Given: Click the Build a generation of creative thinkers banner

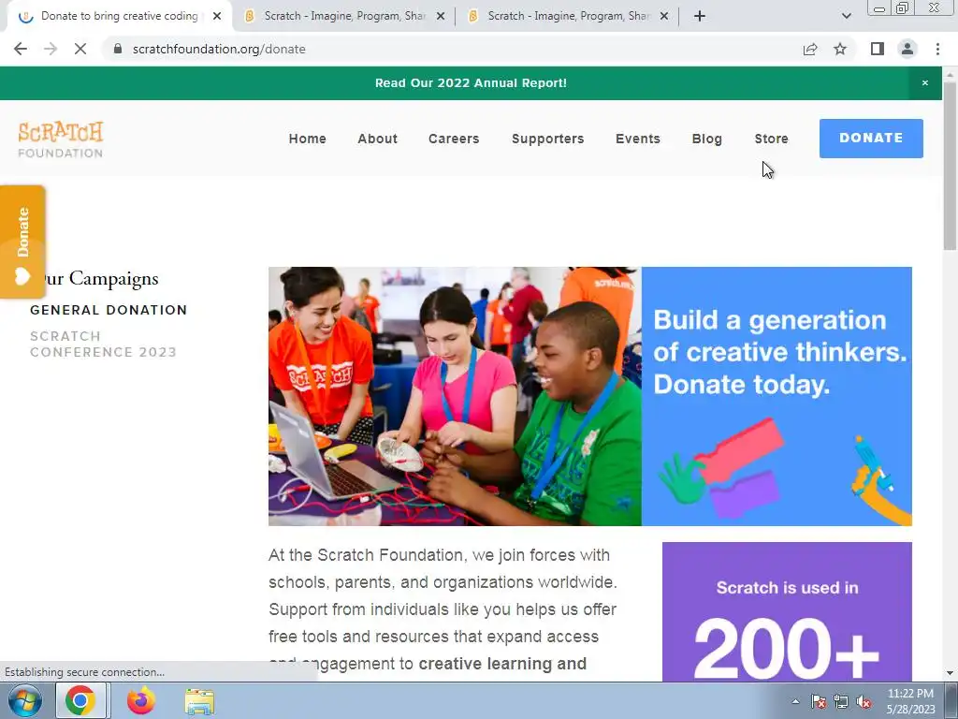Looking at the screenshot, I should point(777,396).
